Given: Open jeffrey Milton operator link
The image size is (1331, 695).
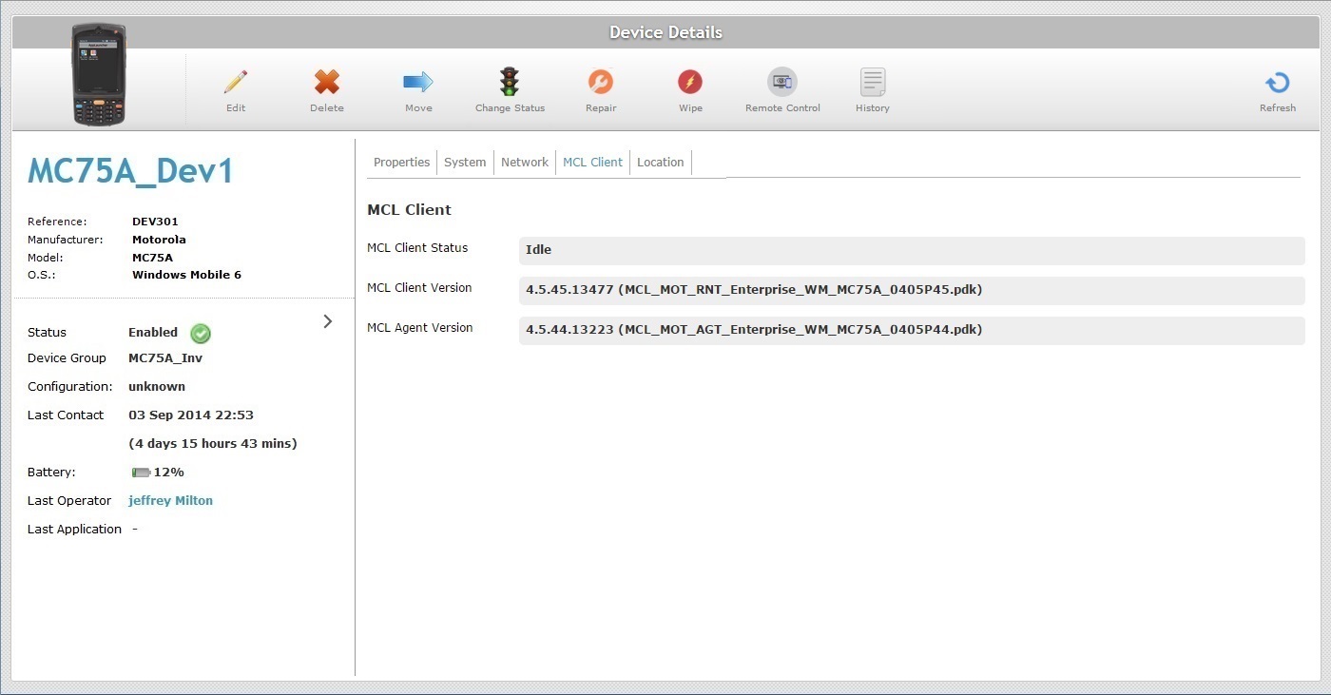Looking at the screenshot, I should [x=170, y=501].
